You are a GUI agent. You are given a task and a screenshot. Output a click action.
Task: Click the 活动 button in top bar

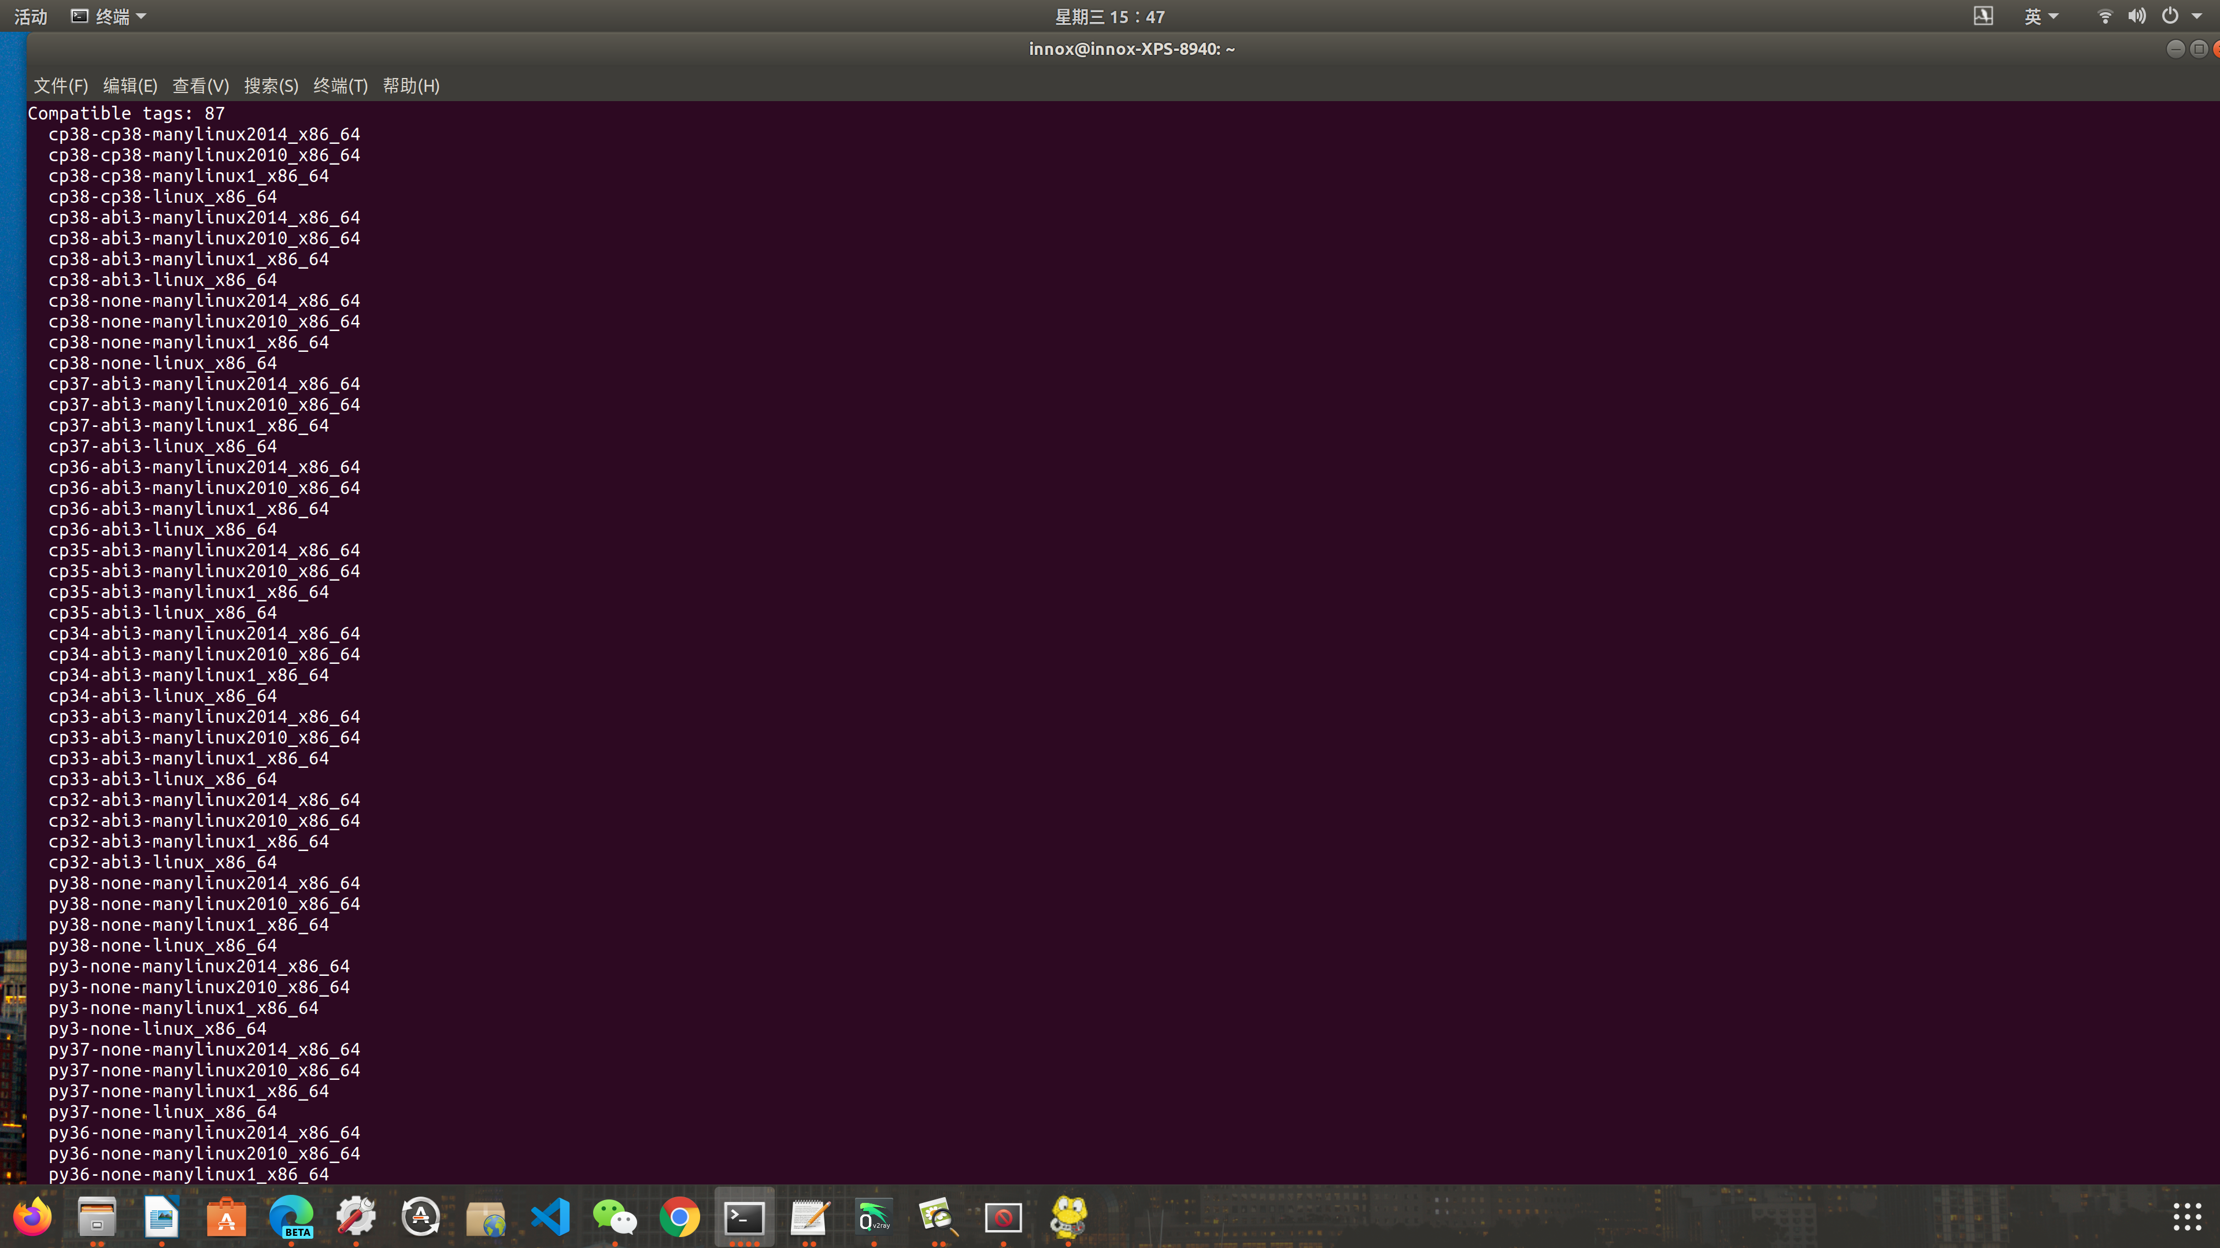[30, 16]
